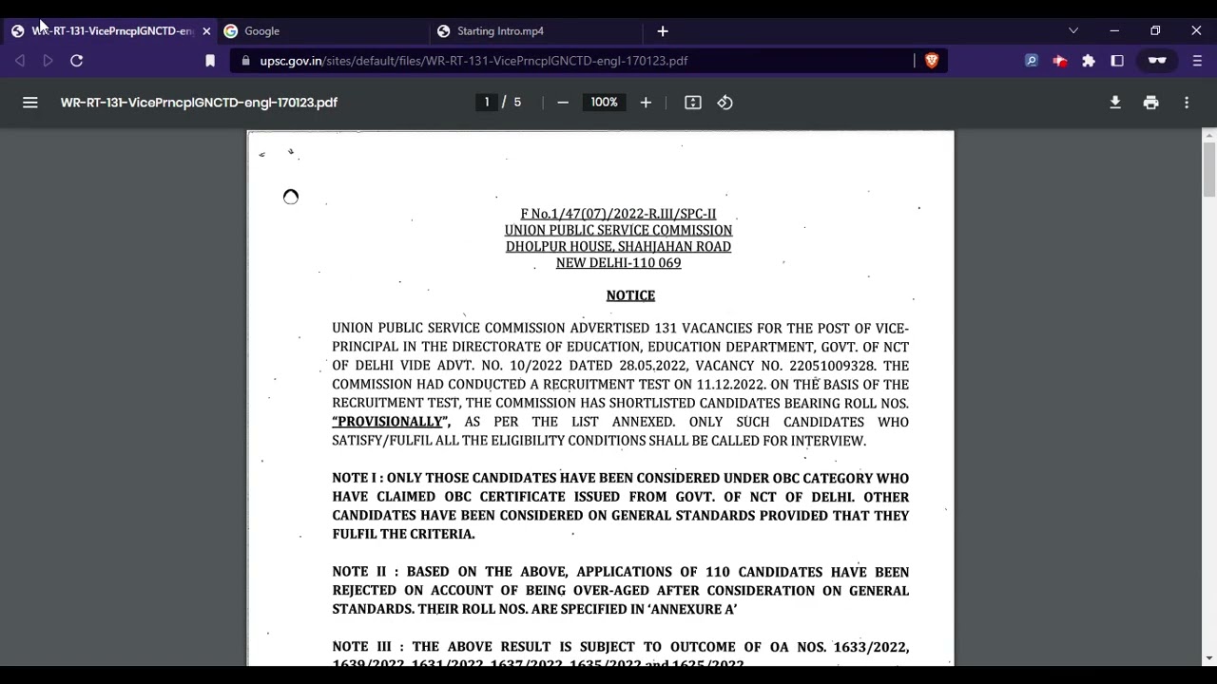This screenshot has width=1217, height=684.
Task: Click the scrollbar down arrow
Action: pyautogui.click(x=1208, y=658)
